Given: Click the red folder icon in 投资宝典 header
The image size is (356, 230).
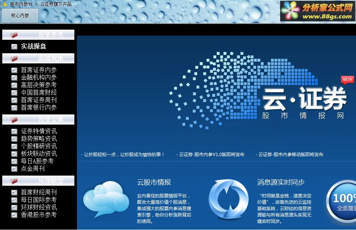Looking at the screenshot, I should (x=14, y=120).
